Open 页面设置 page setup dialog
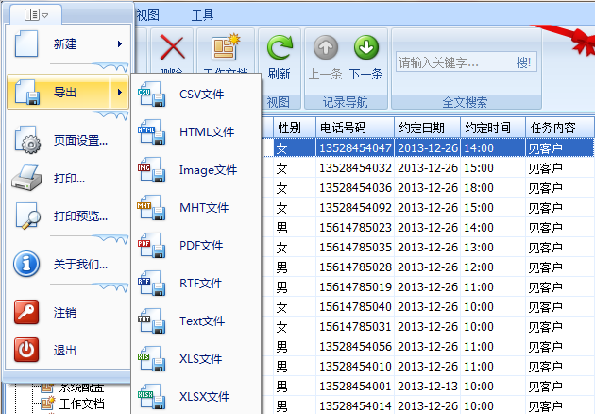The height and width of the screenshot is (414, 595). (x=79, y=142)
